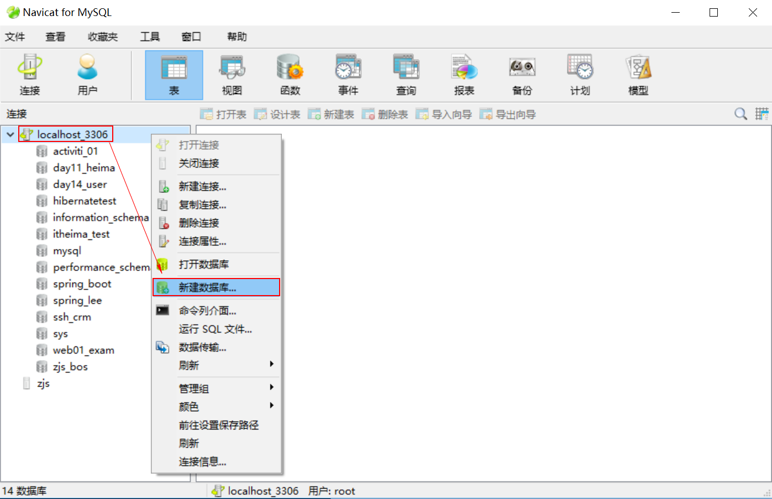The width and height of the screenshot is (772, 499).
Task: Open the 用户 user manager icon
Action: coord(87,75)
